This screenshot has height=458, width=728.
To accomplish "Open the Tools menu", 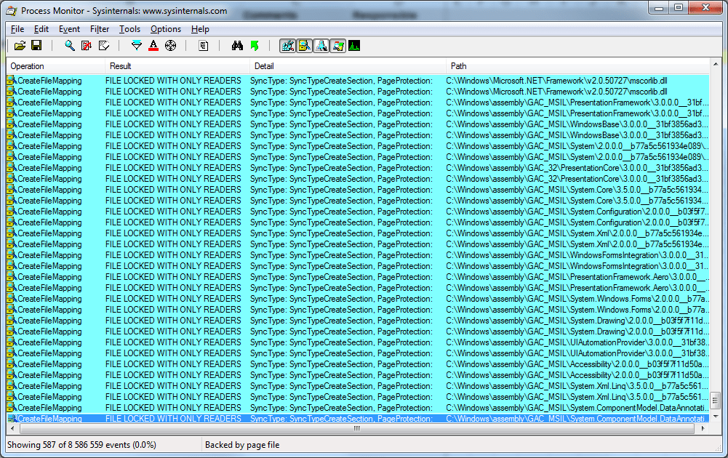I will [x=129, y=29].
